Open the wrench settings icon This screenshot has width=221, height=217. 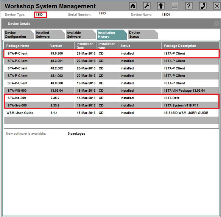click(147, 6)
